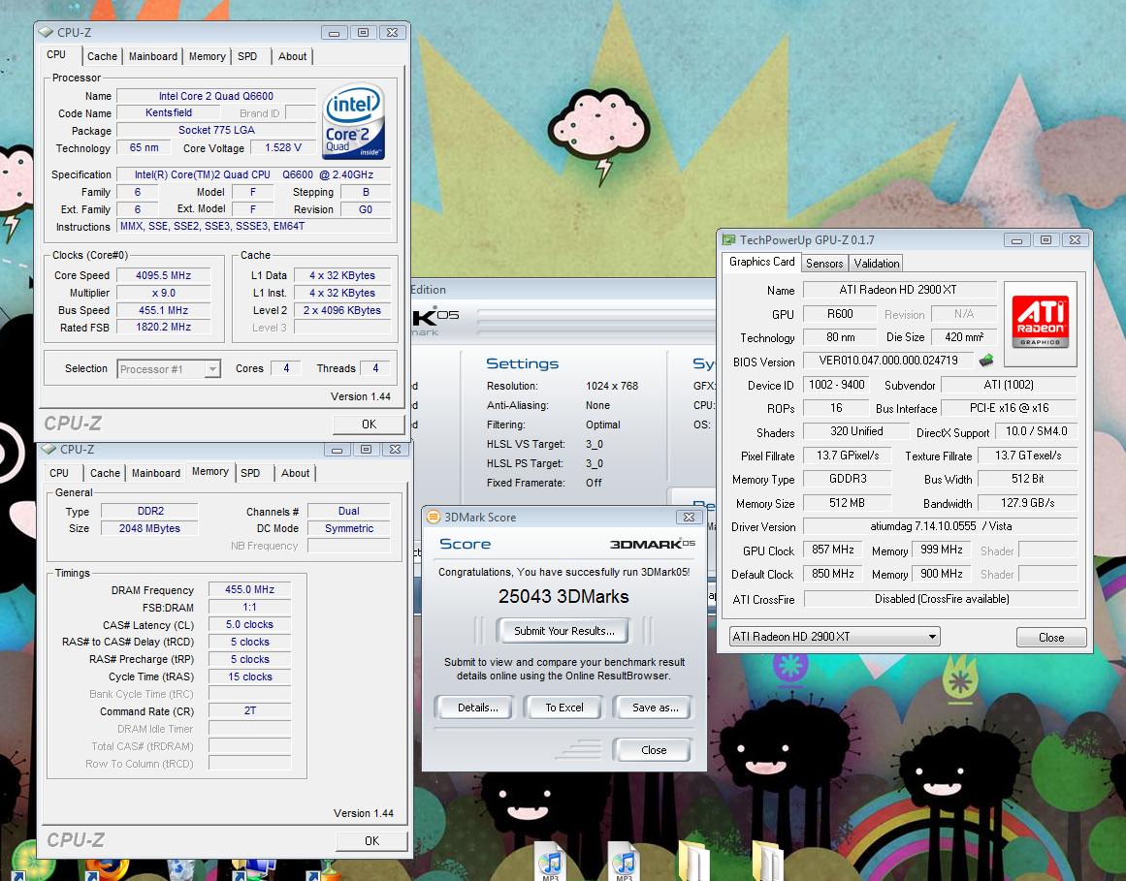Open About tab in lower CPU-Z window
This screenshot has width=1126, height=881.
pos(295,473)
